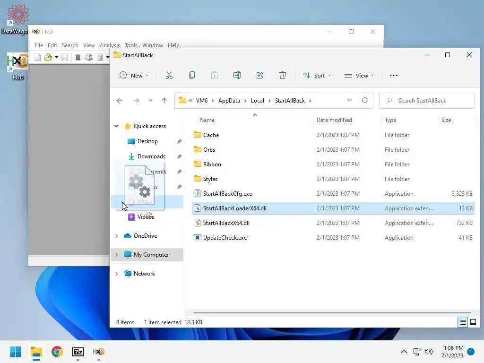Image resolution: width=484 pixels, height=363 pixels.
Task: Open the HxD Edit menu
Action: point(52,45)
